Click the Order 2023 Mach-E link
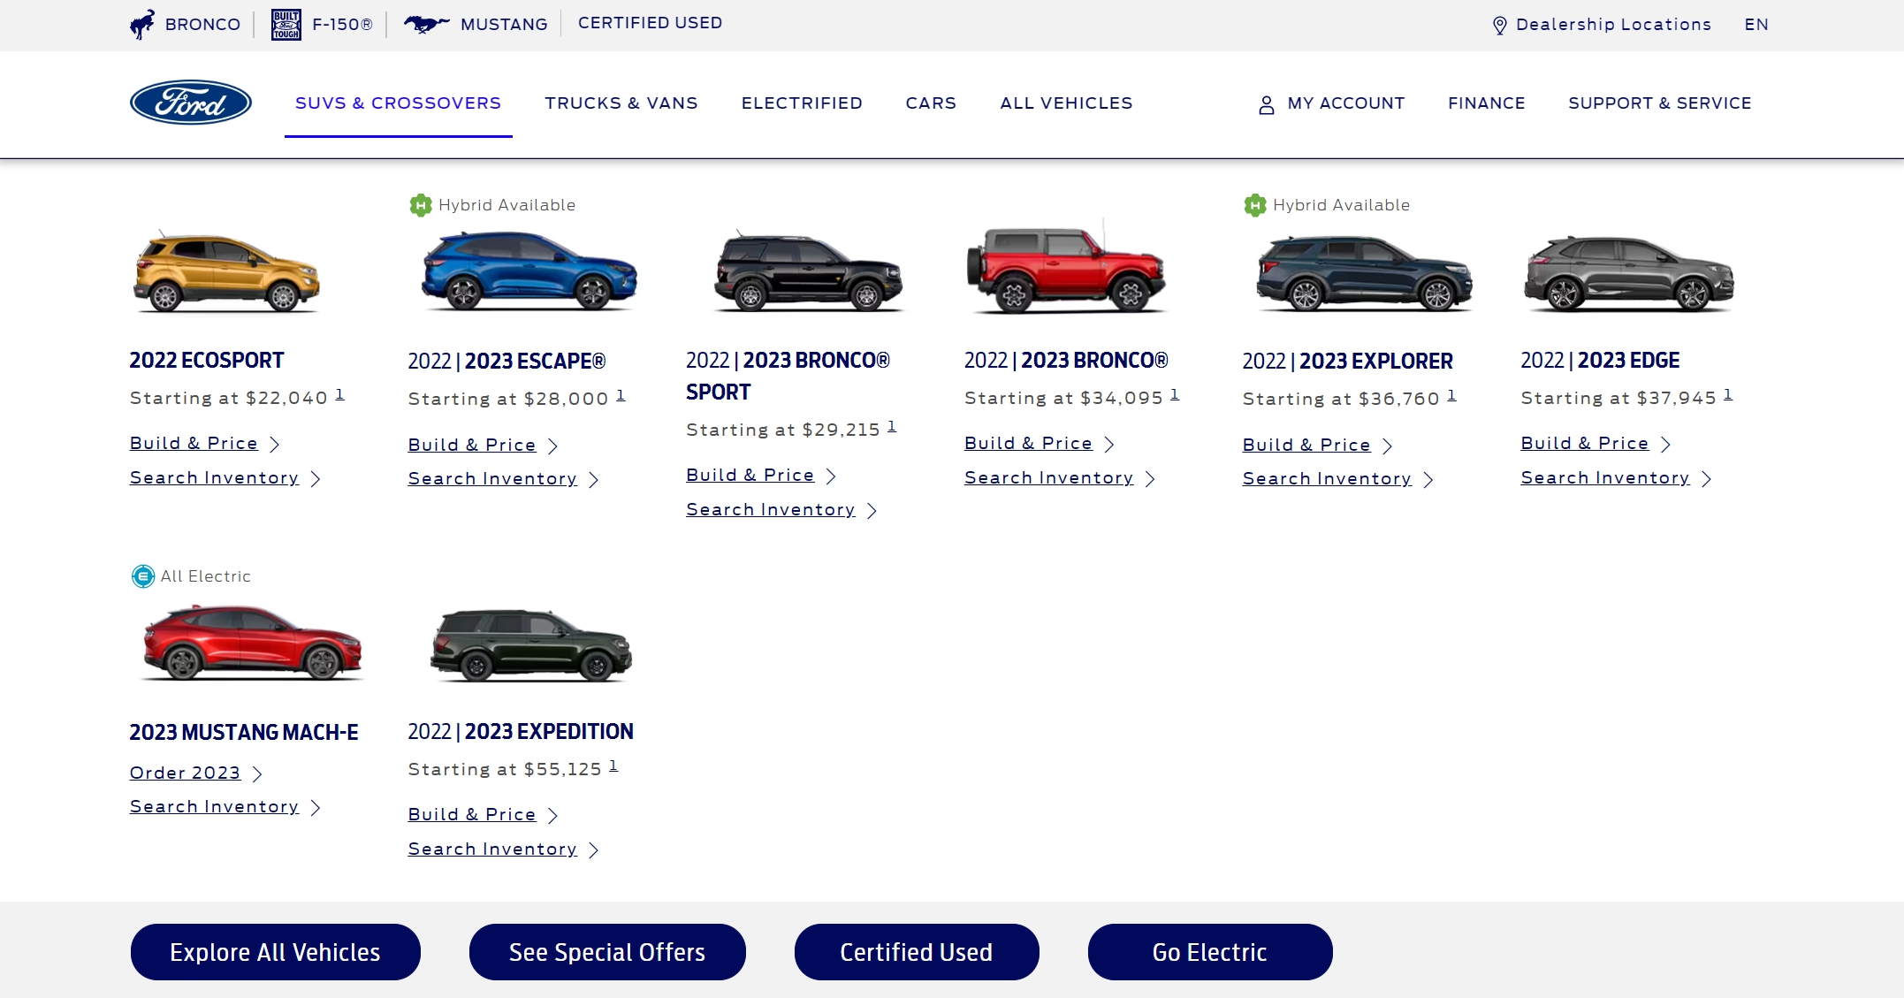This screenshot has height=998, width=1904. click(185, 773)
